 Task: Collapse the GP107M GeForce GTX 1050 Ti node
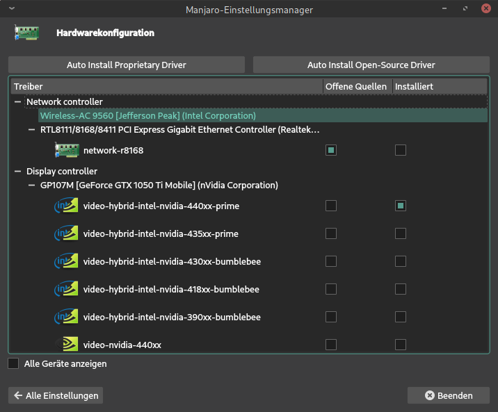31,186
